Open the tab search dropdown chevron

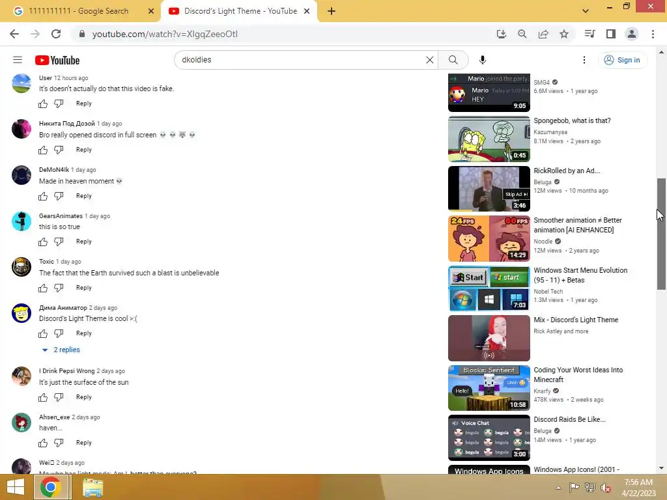(x=586, y=11)
